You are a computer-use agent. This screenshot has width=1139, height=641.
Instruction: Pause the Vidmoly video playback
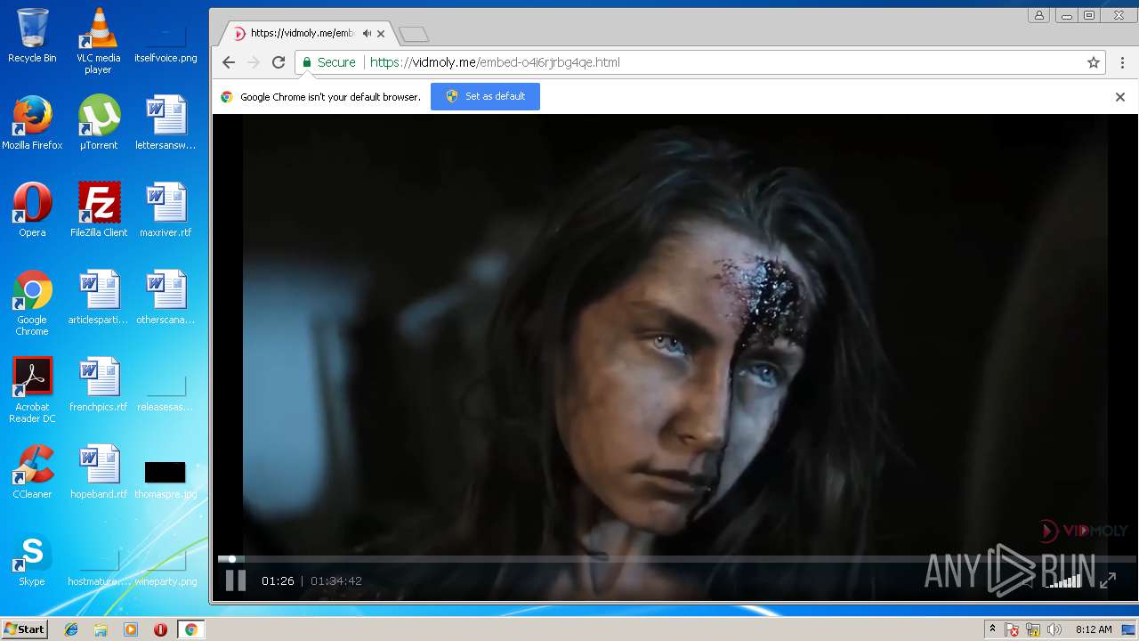click(x=235, y=580)
